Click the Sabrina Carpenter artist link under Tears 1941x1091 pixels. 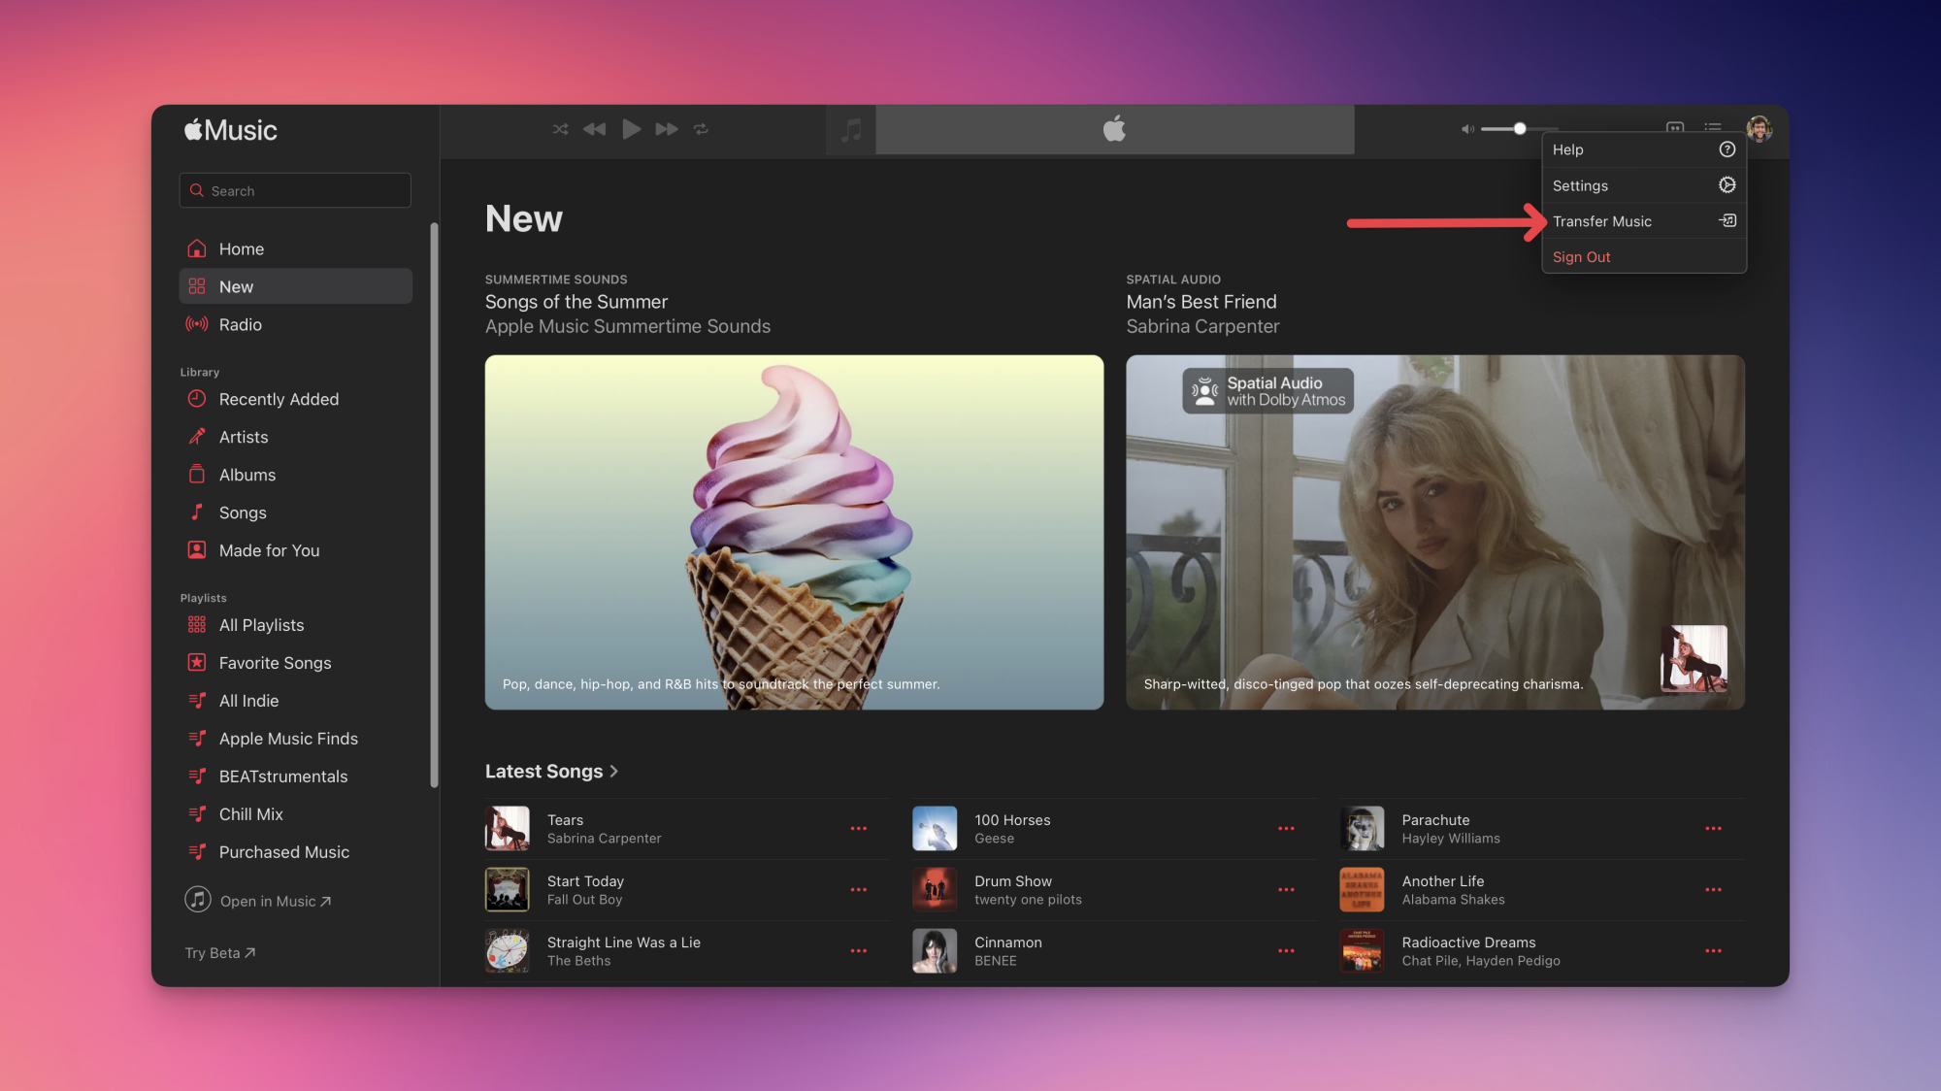pos(604,839)
